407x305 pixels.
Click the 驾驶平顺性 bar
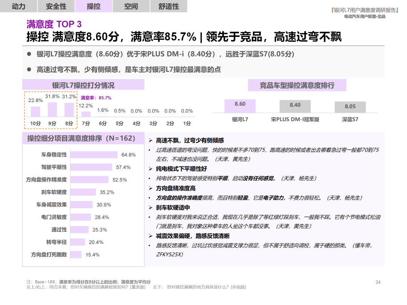coord(91,167)
